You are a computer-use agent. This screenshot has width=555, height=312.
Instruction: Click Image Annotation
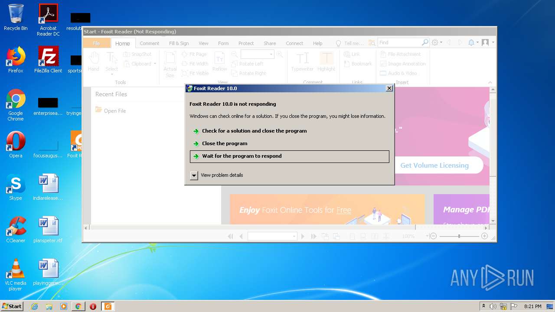403,64
